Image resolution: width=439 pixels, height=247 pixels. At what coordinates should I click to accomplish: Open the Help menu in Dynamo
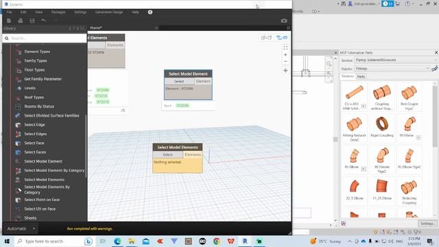coord(135,12)
